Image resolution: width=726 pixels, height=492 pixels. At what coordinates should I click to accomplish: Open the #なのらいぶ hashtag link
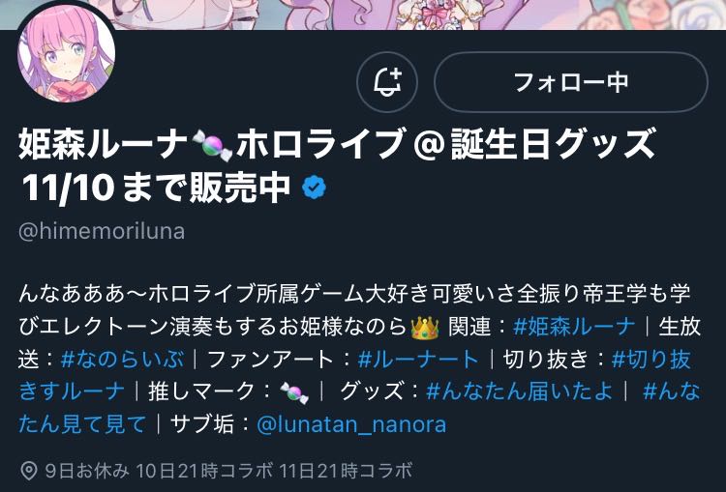(122, 360)
